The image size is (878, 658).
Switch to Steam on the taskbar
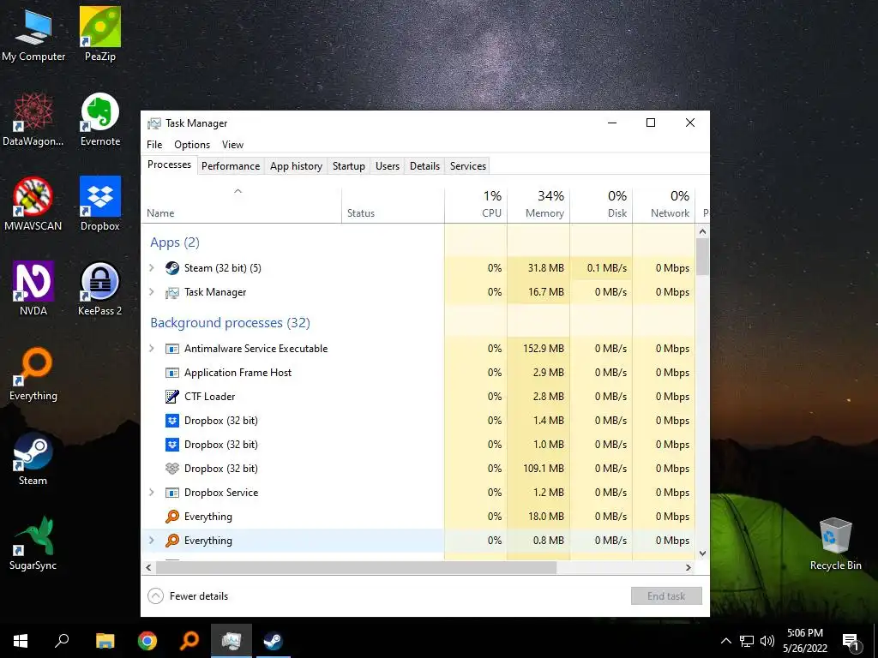(274, 641)
